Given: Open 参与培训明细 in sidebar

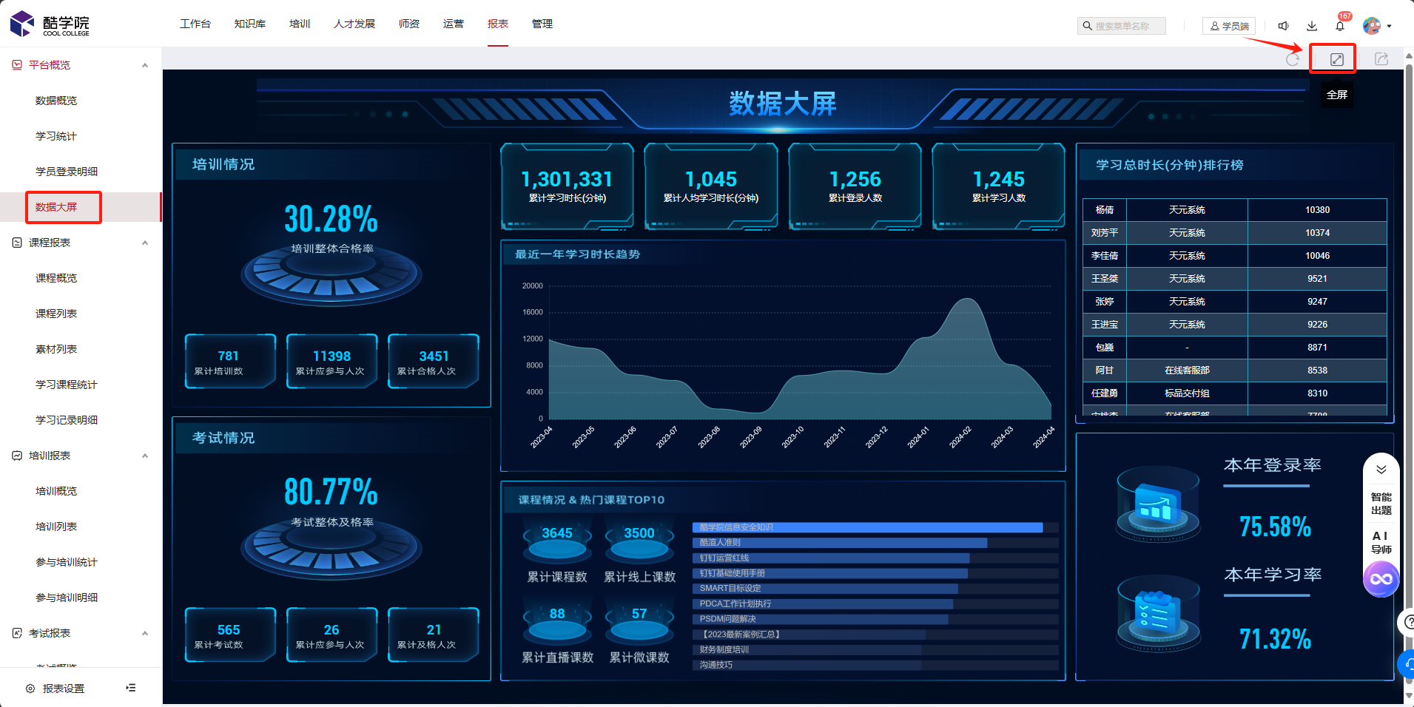Looking at the screenshot, I should 67,598.
